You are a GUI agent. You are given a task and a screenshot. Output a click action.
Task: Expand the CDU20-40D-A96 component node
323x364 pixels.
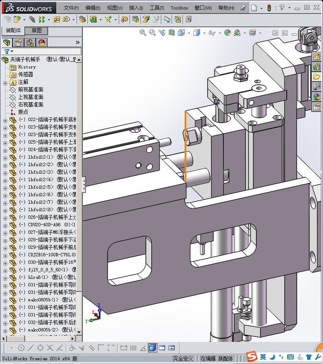coord(5,225)
